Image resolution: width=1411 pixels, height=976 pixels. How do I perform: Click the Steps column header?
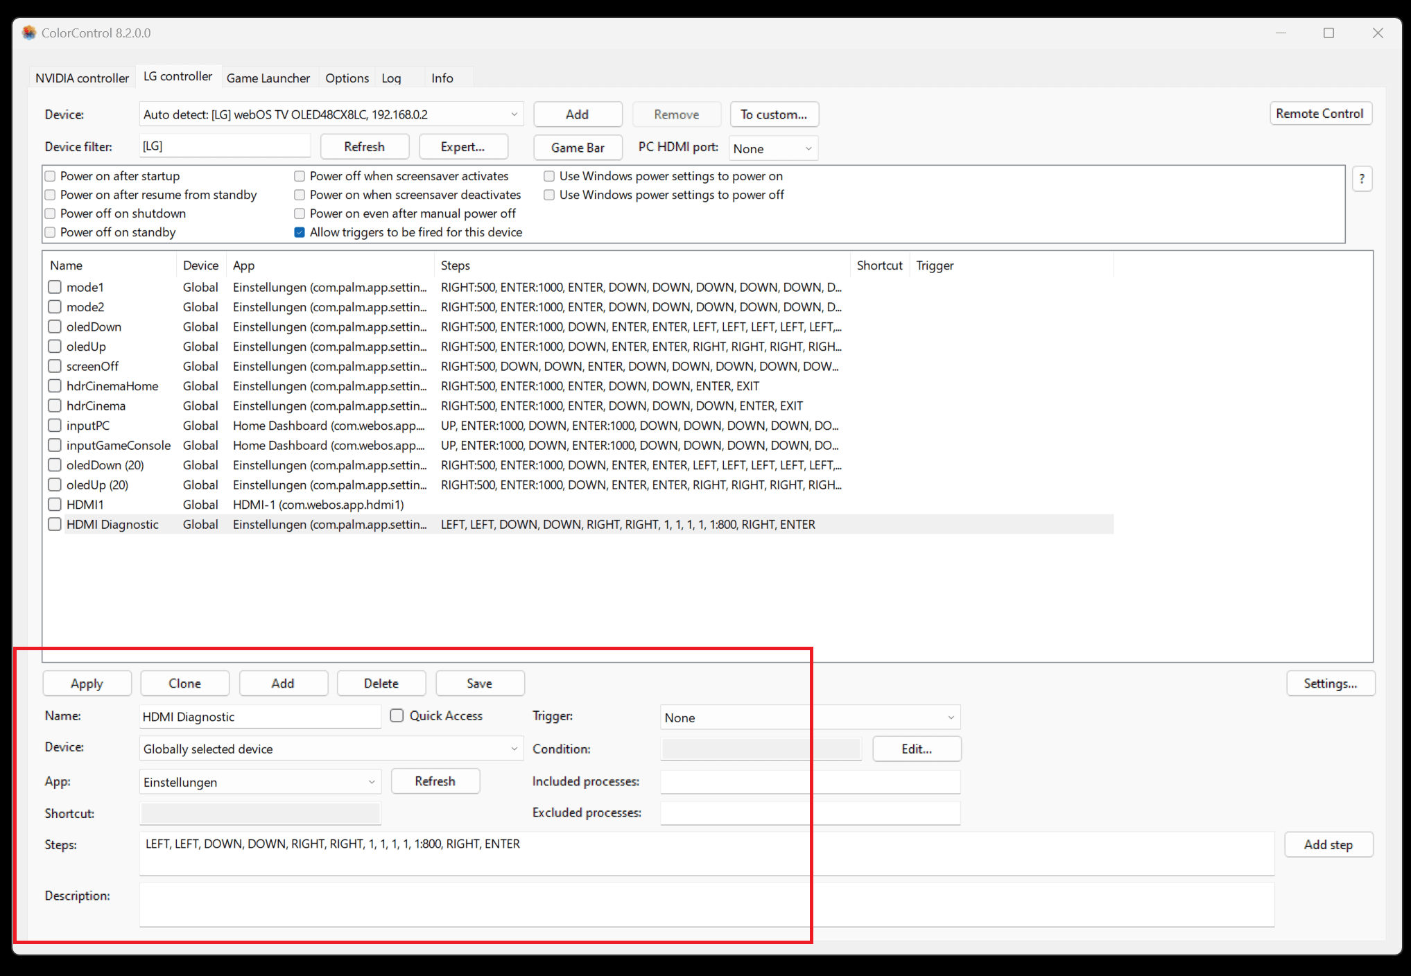coord(642,265)
